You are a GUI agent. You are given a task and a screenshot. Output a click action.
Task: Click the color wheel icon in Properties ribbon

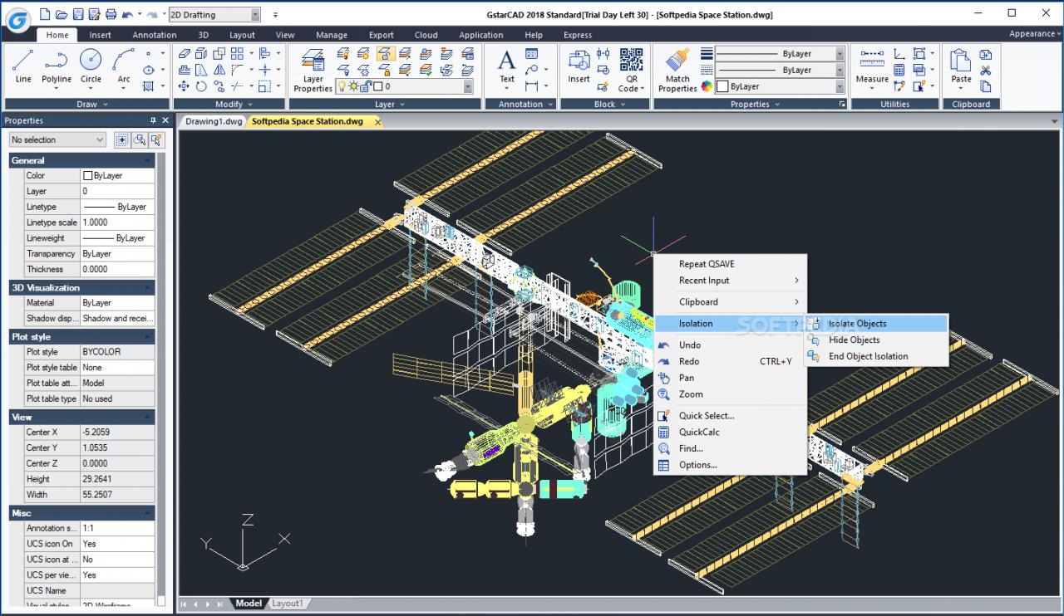pyautogui.click(x=707, y=86)
